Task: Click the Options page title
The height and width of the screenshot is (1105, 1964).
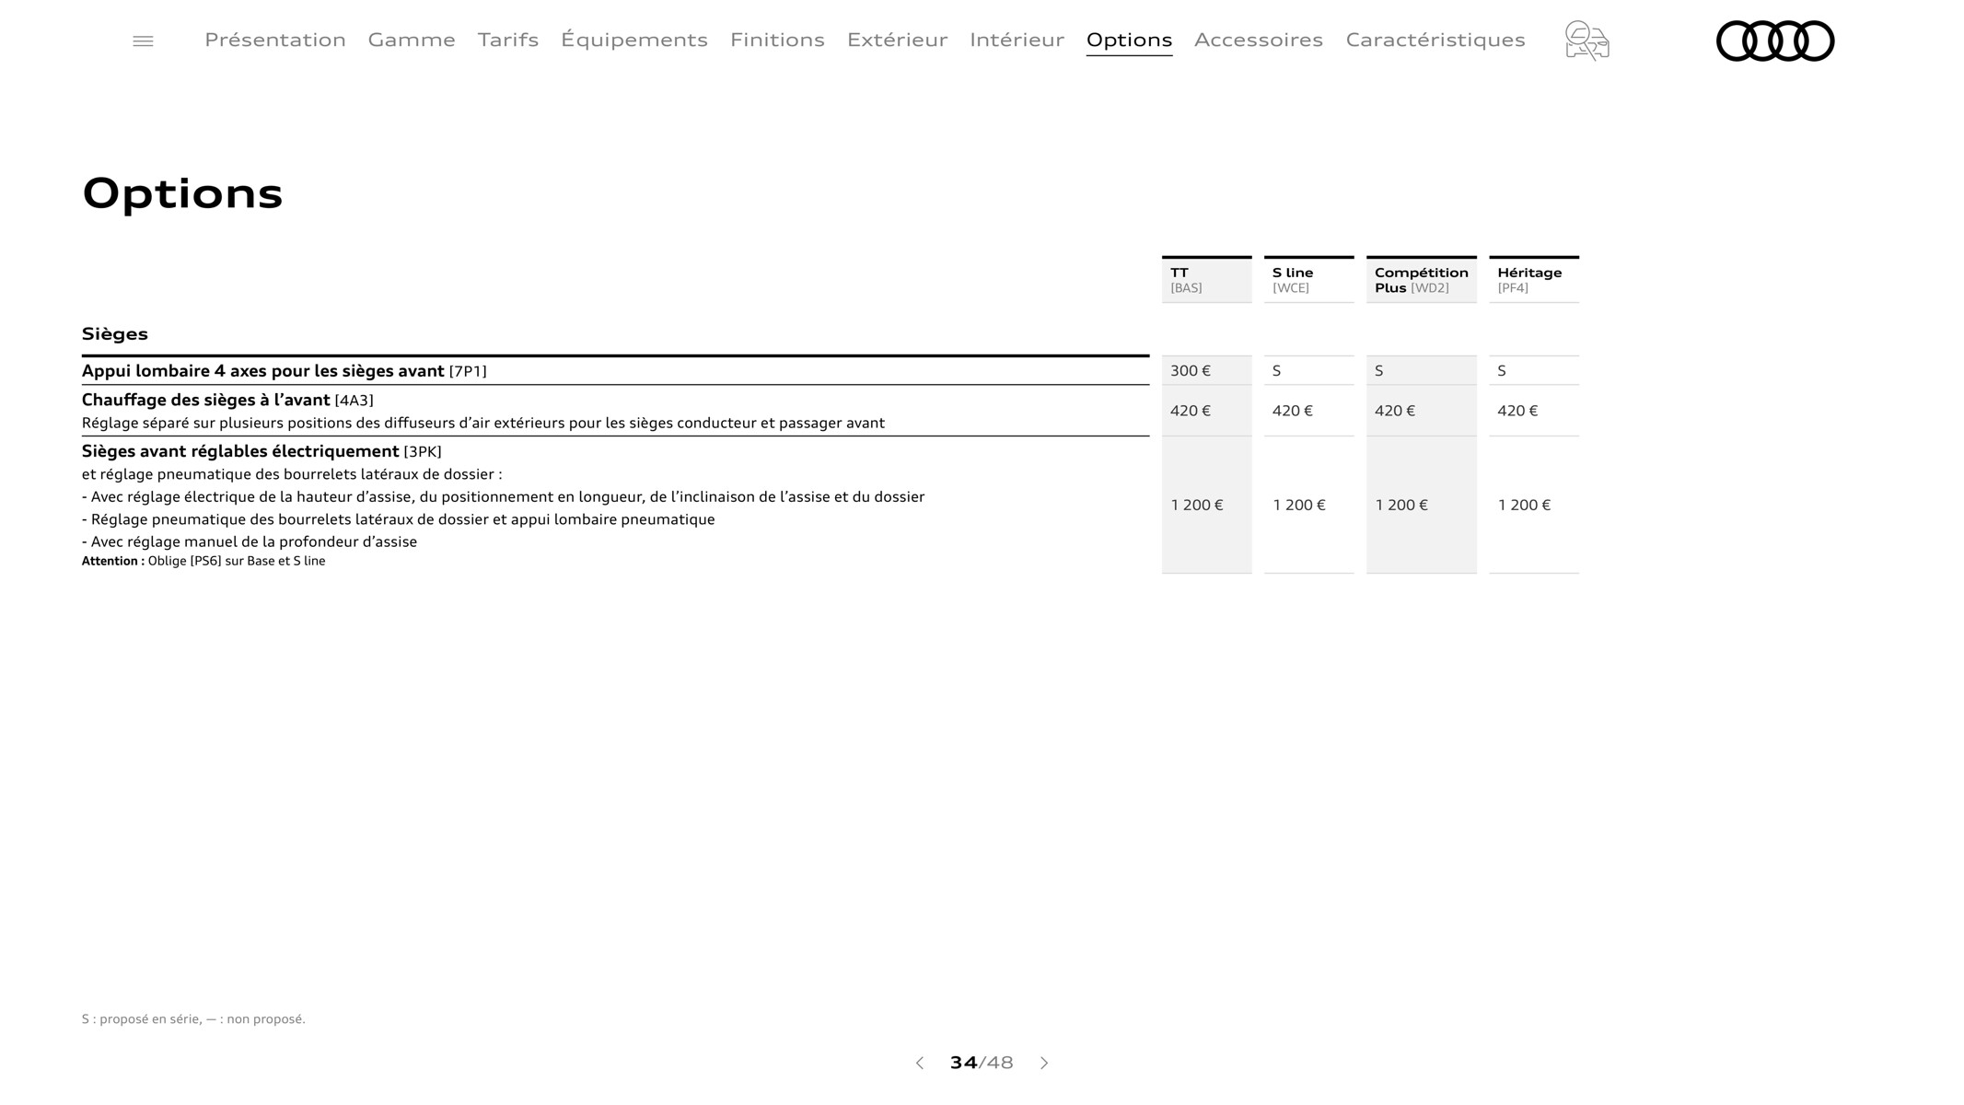Action: (x=182, y=193)
